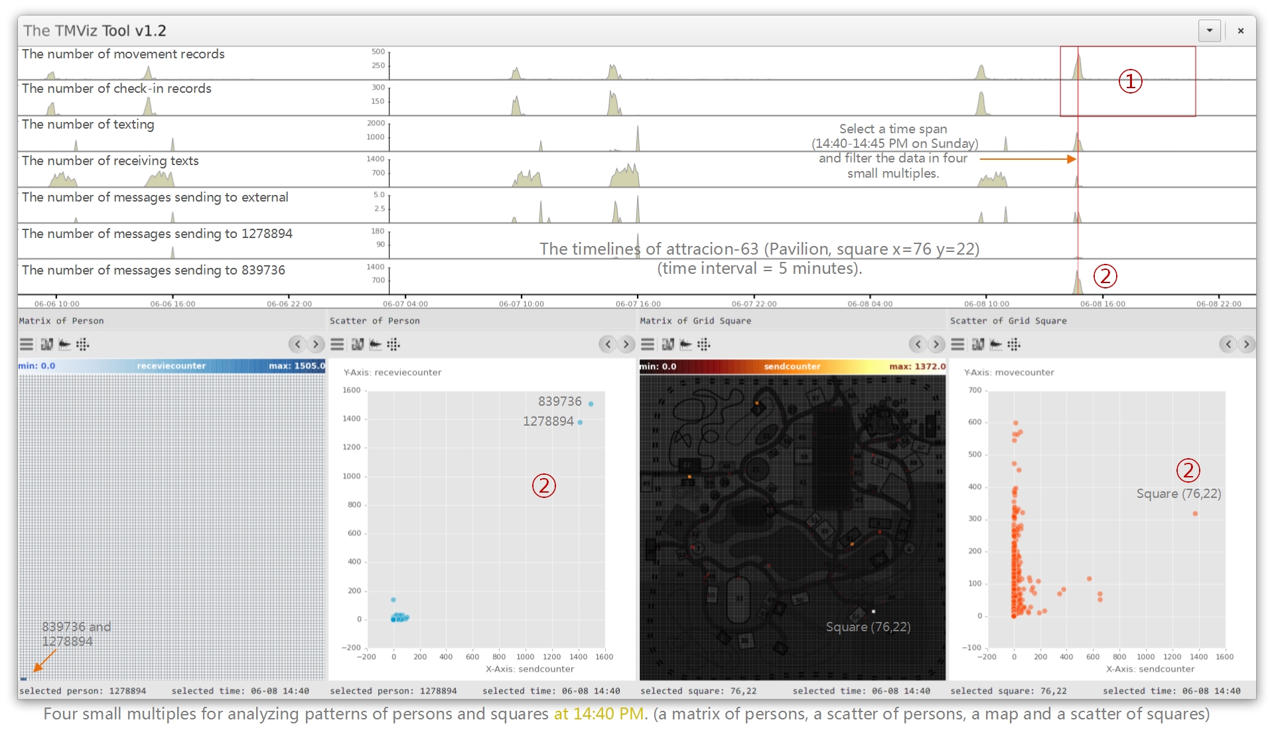Select data point labeled 1278894 in person scatter
This screenshot has height=732, width=1274.
(580, 422)
